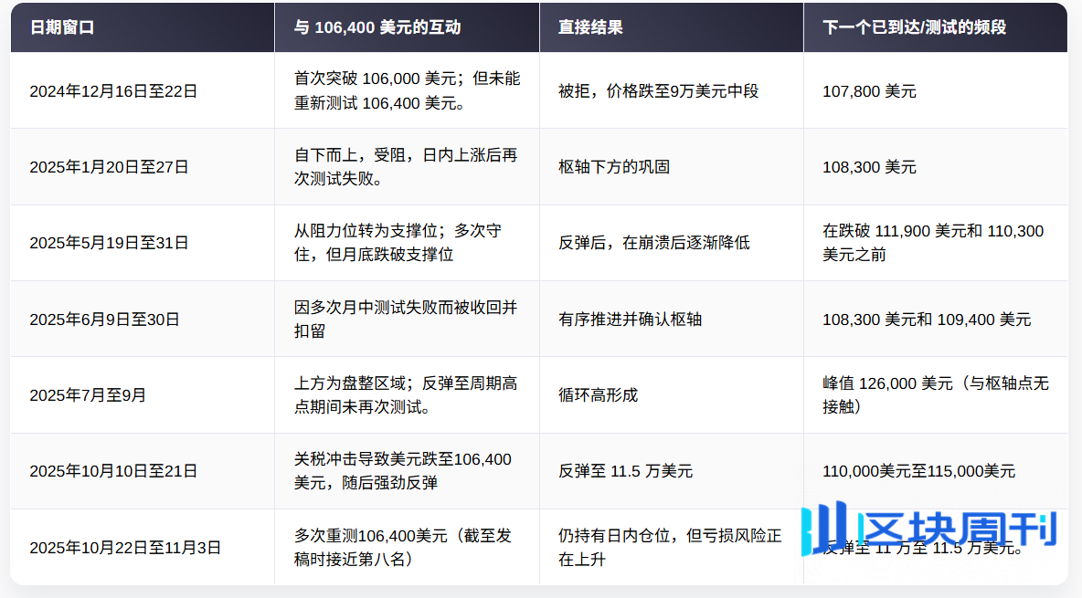Viewport: 1082px width, 598px height.
Task: Select the 下一个已到达/测试的频段 header
Action: 914,27
